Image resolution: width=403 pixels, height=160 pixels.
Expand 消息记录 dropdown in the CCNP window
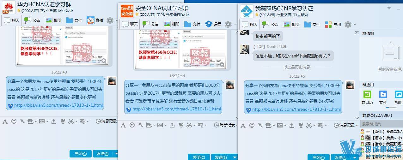coord(357,125)
